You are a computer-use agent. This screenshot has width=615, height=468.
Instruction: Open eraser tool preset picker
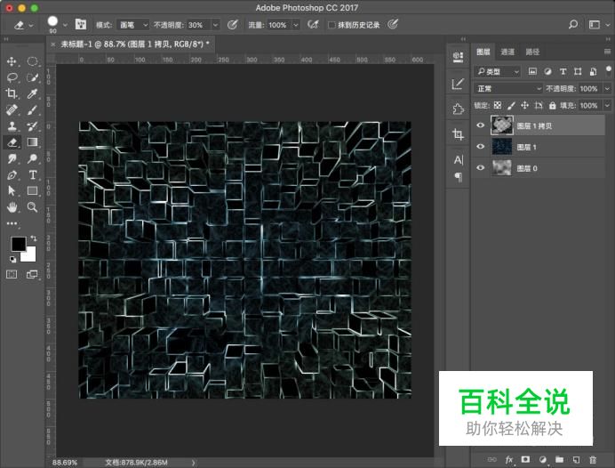click(23, 25)
